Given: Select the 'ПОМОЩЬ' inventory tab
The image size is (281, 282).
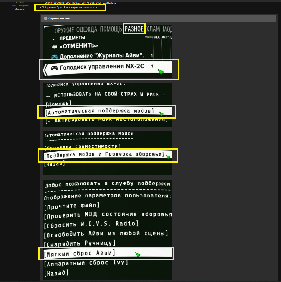Looking at the screenshot, I should [x=111, y=29].
